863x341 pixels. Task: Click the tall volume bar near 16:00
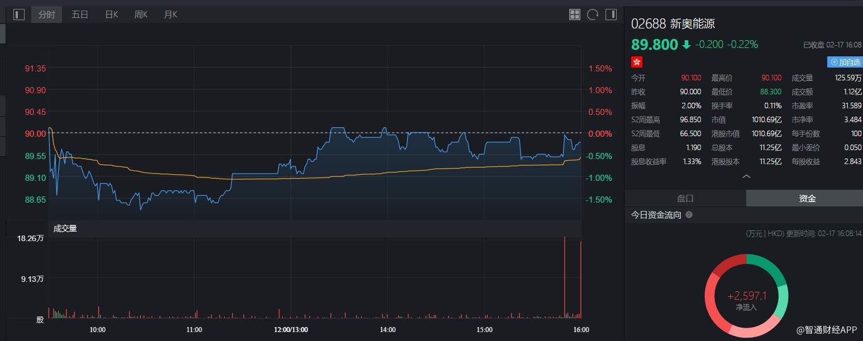tap(565, 277)
